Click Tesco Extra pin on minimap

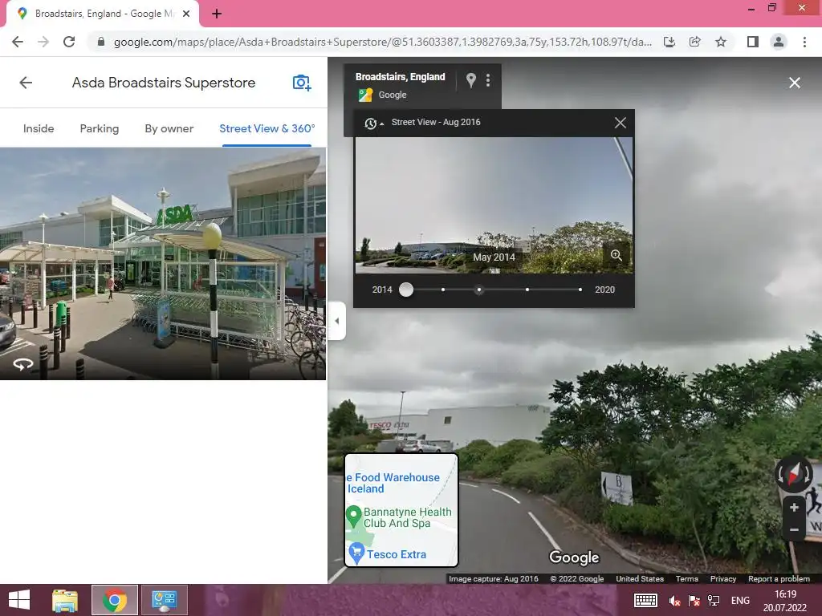pos(356,553)
